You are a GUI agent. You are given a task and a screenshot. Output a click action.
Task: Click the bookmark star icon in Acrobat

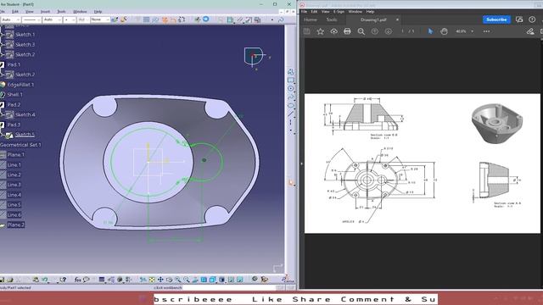(x=321, y=31)
